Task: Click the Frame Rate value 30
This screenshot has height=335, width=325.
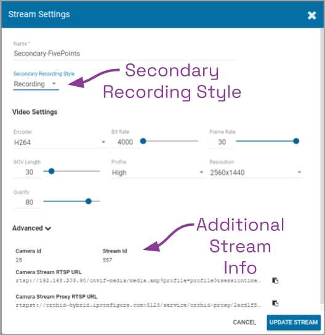Action: pyautogui.click(x=222, y=142)
